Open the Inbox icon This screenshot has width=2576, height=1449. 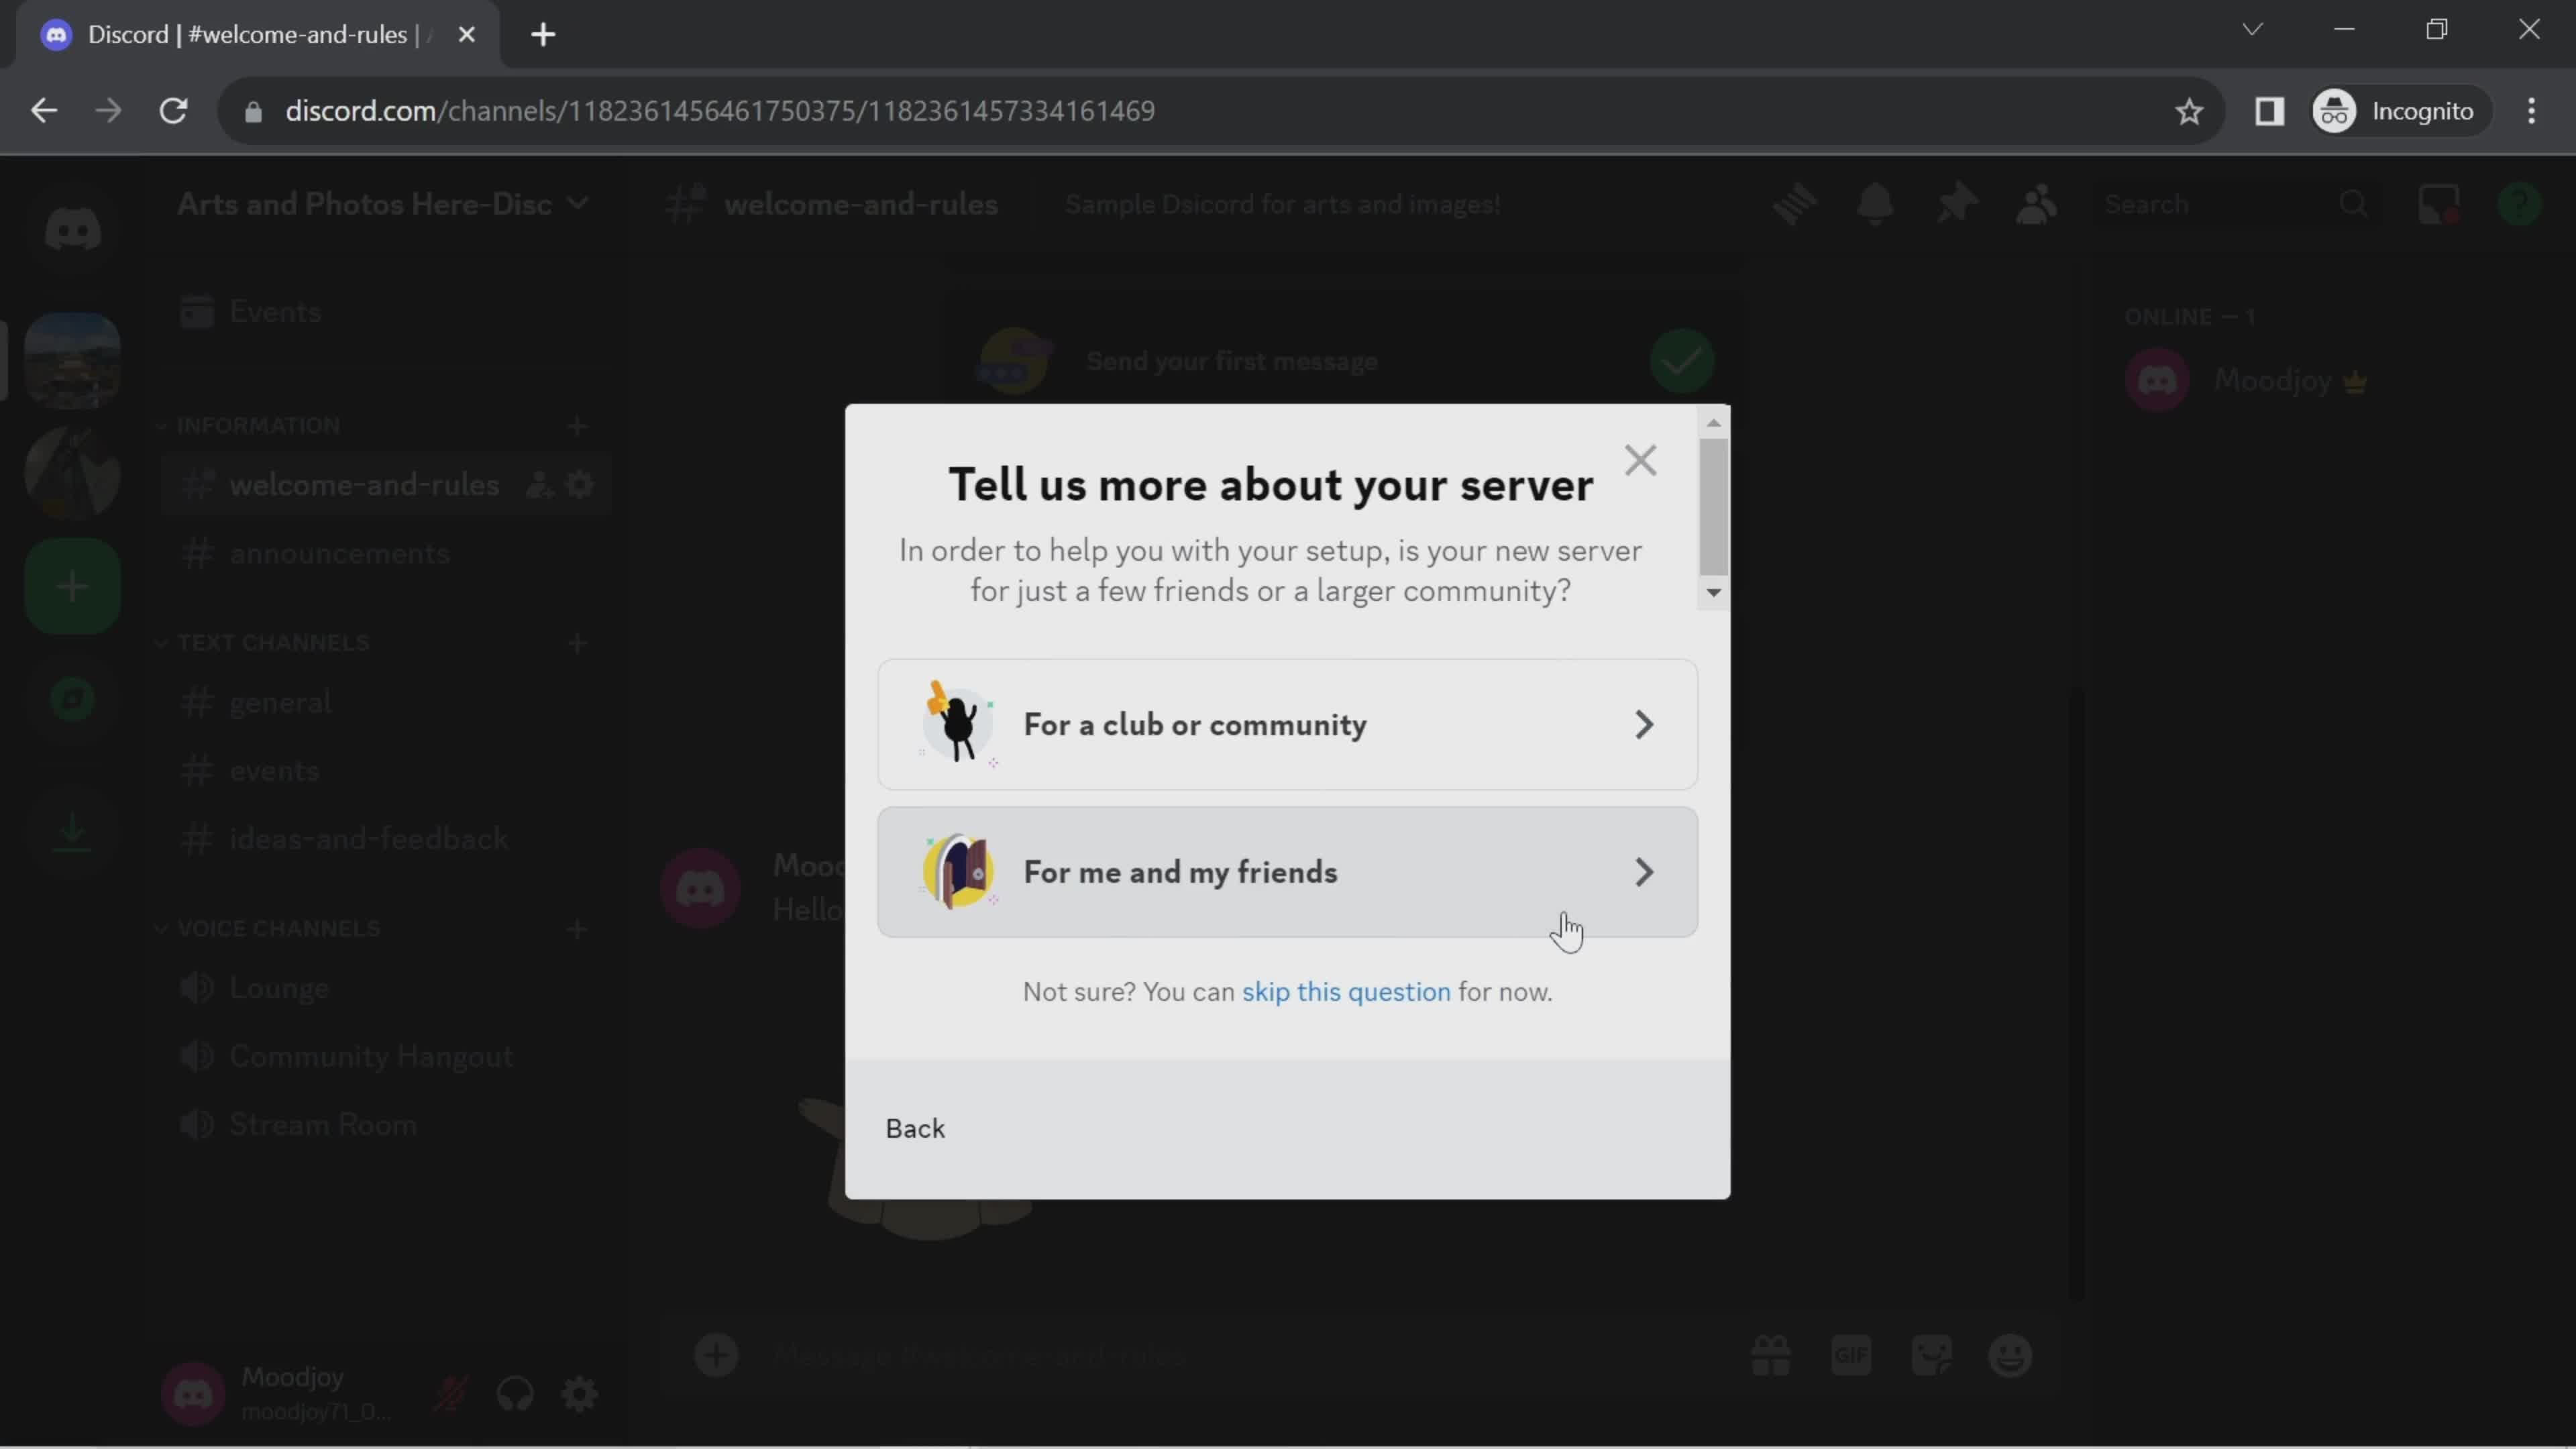pos(2439,204)
